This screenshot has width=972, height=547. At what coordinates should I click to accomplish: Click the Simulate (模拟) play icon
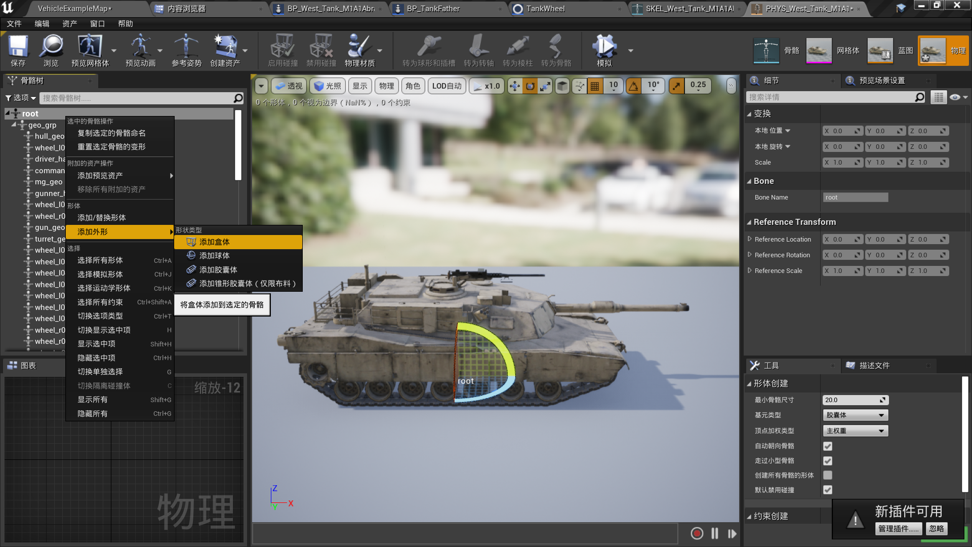tap(604, 47)
